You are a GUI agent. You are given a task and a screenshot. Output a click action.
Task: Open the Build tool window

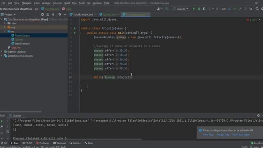coord(89,143)
